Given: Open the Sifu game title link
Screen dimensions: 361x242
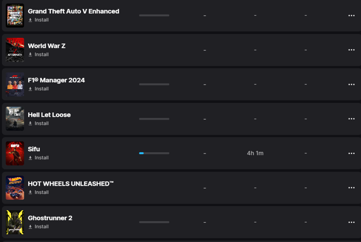Looking at the screenshot, I should (34, 149).
